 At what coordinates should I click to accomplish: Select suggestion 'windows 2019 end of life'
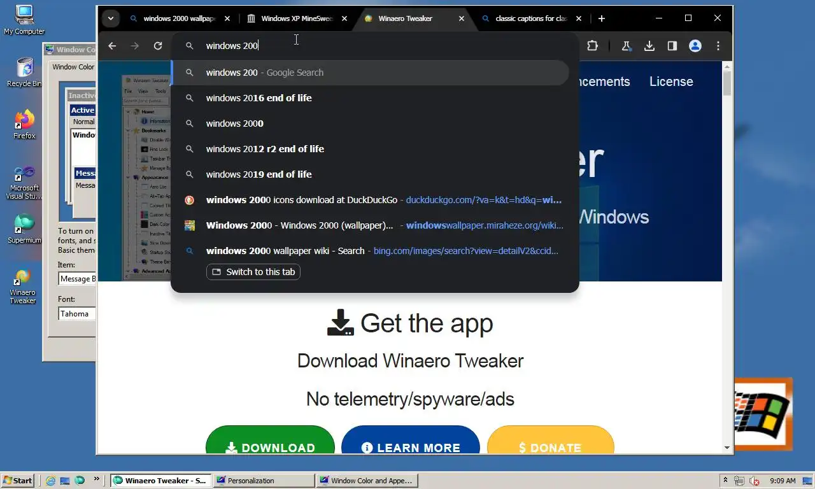[371, 174]
